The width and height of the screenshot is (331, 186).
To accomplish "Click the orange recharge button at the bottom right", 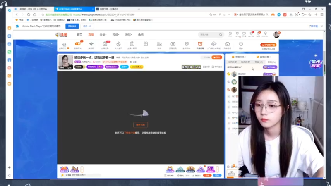I will pos(207,175).
